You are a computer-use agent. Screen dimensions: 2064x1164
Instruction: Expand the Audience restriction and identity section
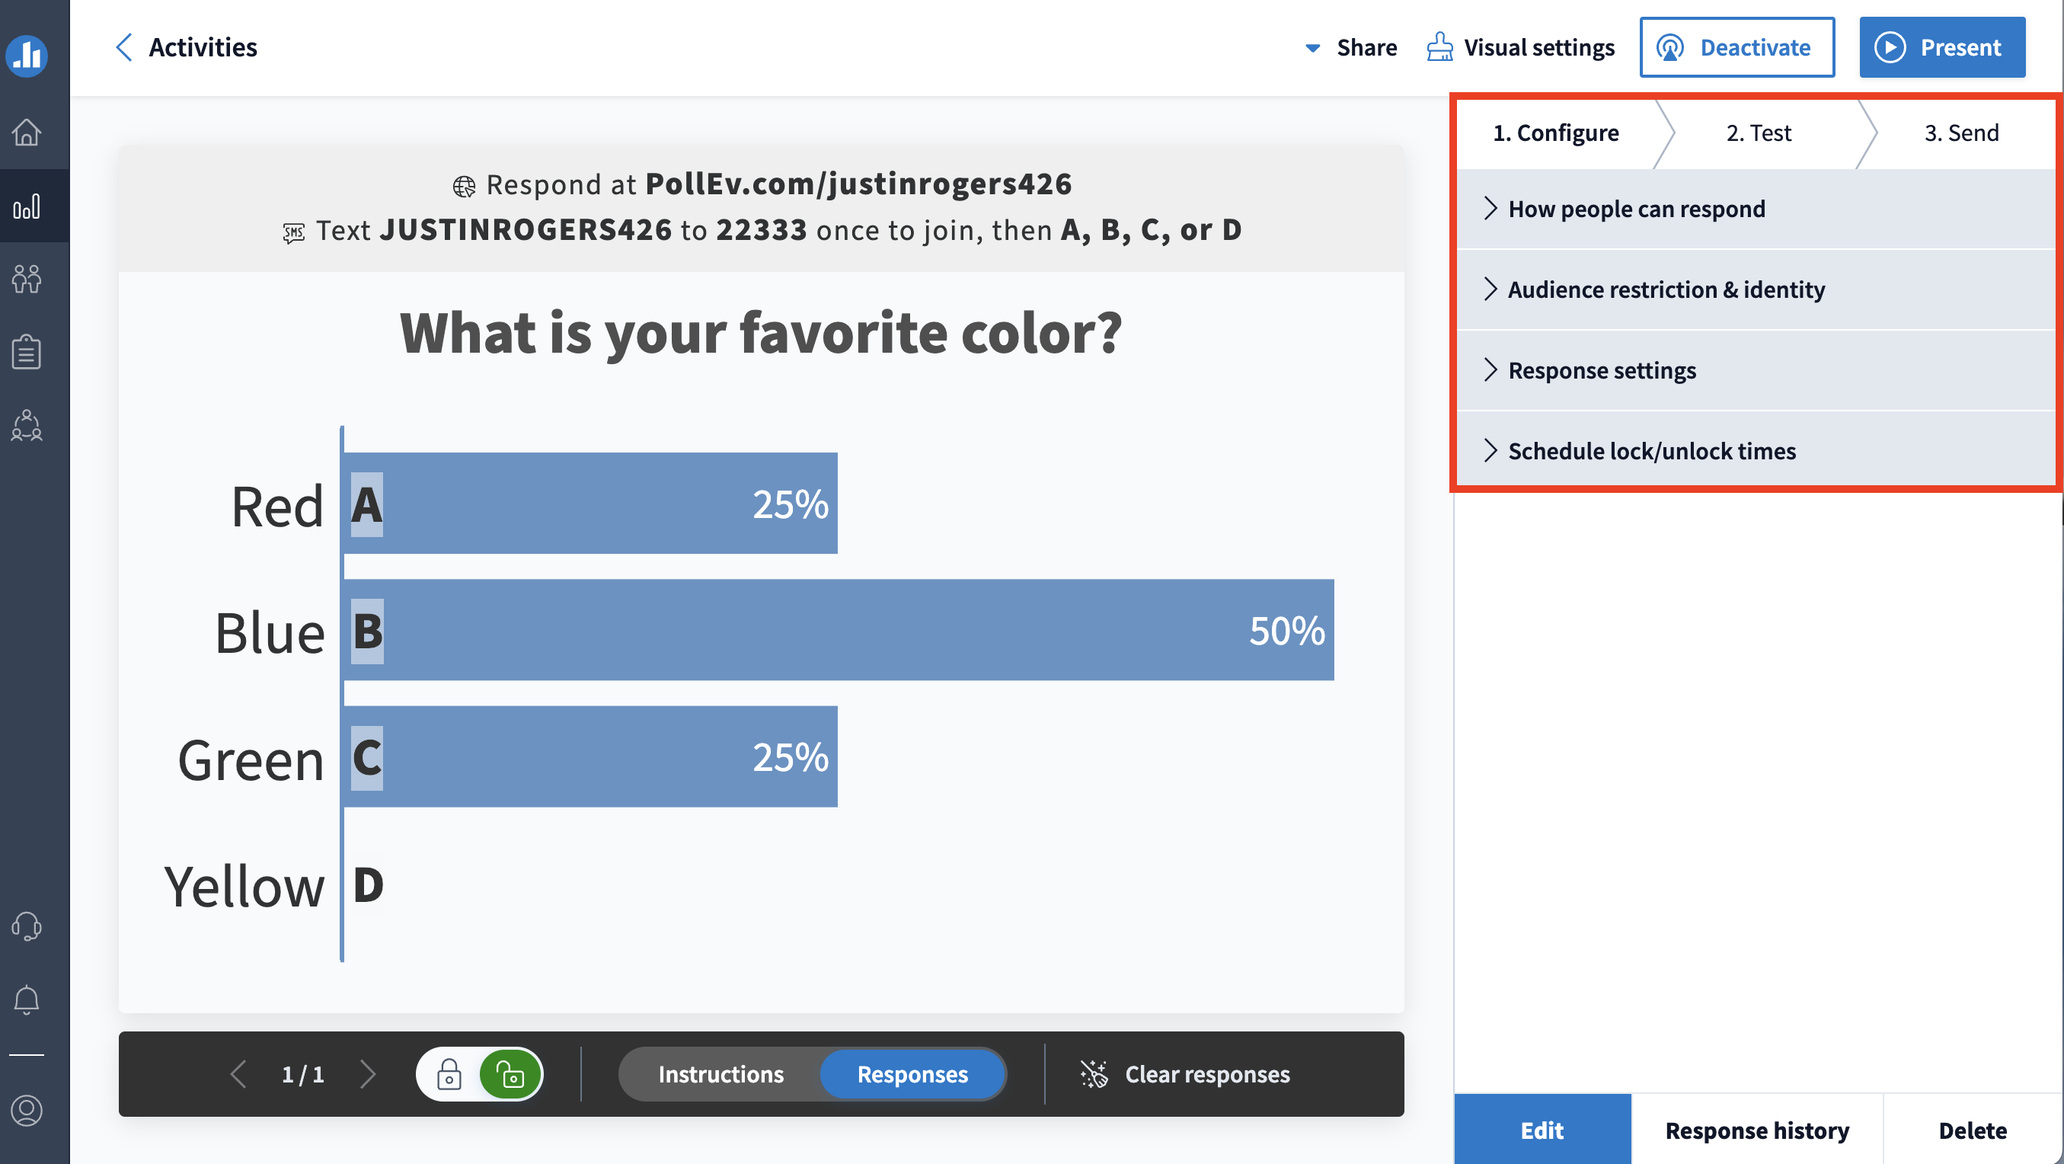tap(1667, 289)
